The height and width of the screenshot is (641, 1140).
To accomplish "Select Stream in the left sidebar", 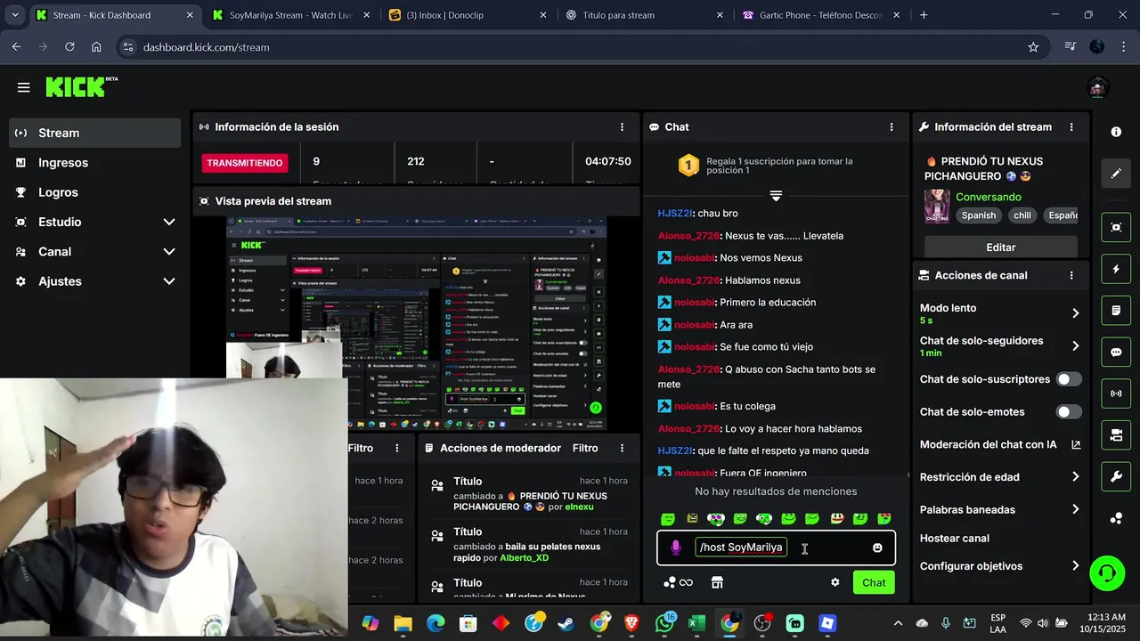I will [x=94, y=133].
